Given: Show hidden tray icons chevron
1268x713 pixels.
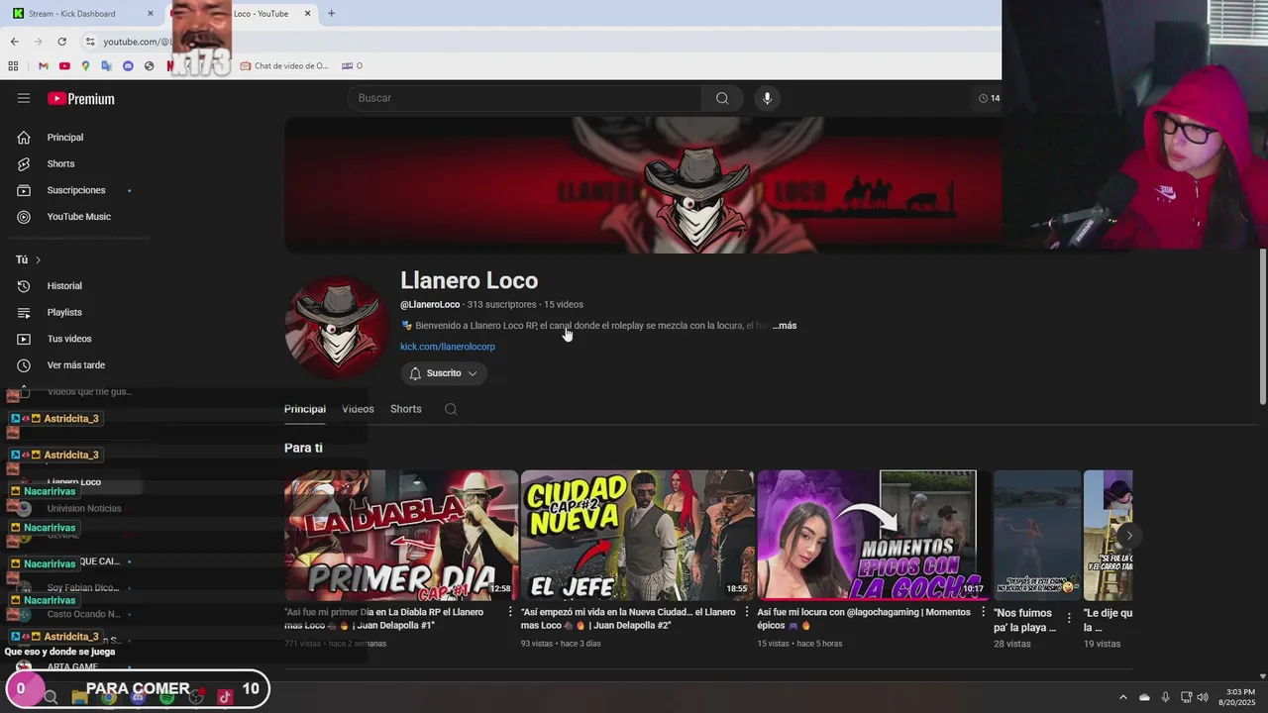Looking at the screenshot, I should [1122, 697].
